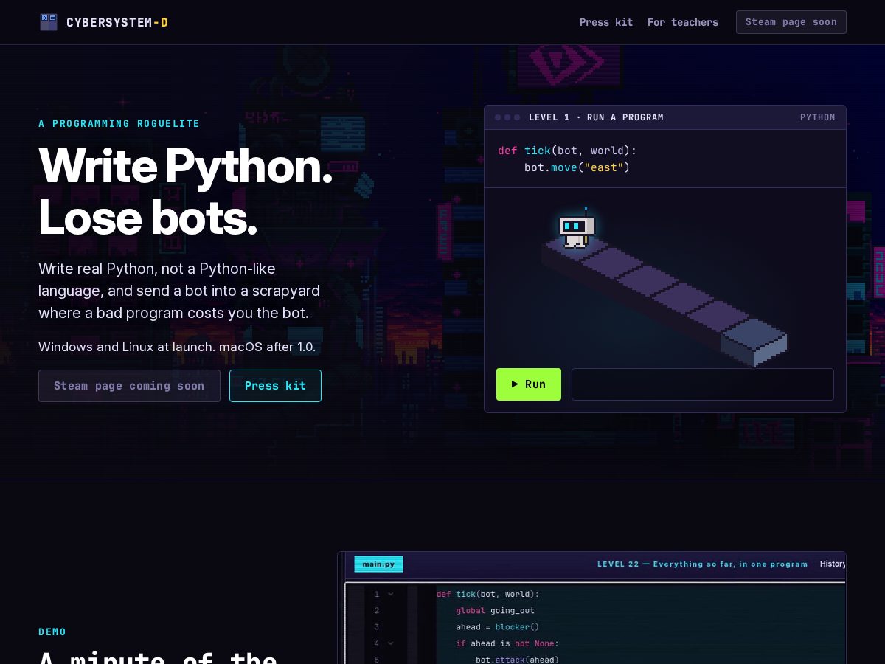This screenshot has width=885, height=664.
Task: Click the isometric platform end tile
Action: coord(754,343)
